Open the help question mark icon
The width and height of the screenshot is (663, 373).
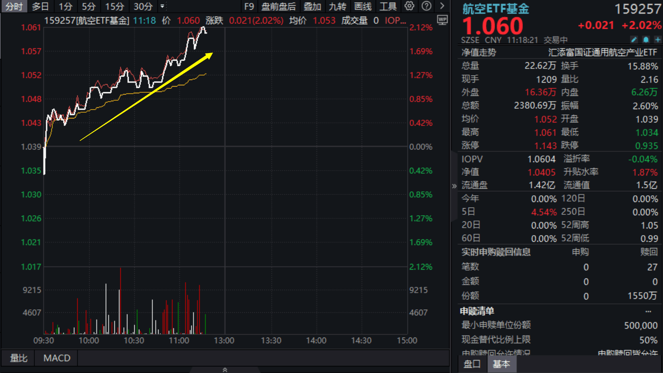pos(426,7)
